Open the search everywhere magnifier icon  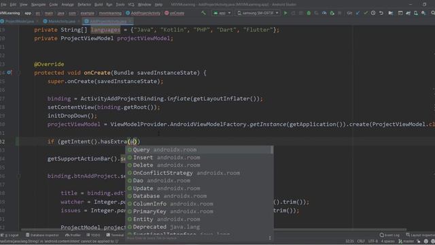[432, 13]
